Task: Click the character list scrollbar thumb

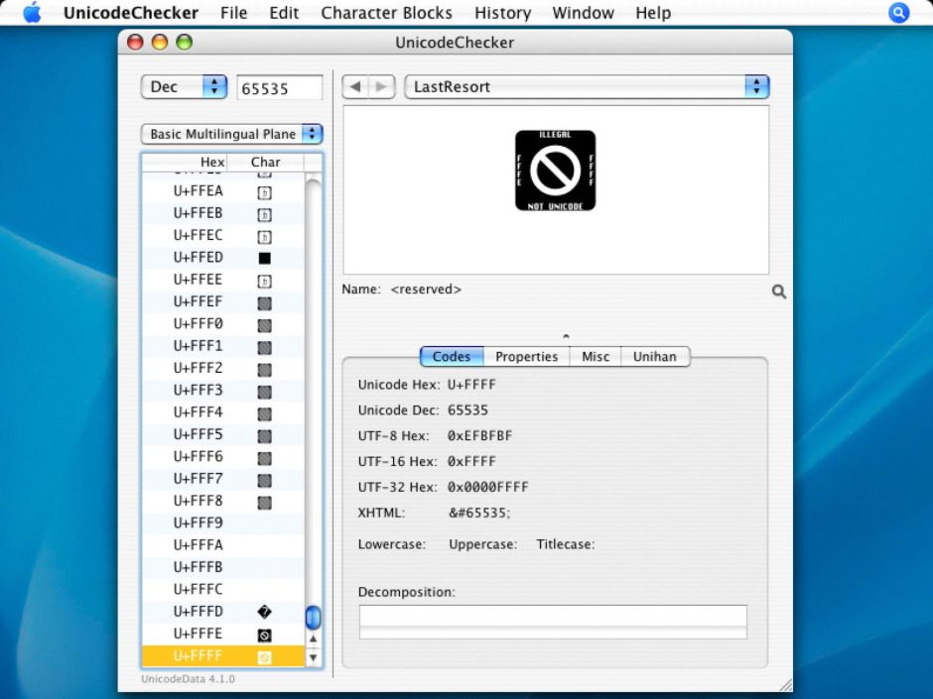Action: click(313, 618)
